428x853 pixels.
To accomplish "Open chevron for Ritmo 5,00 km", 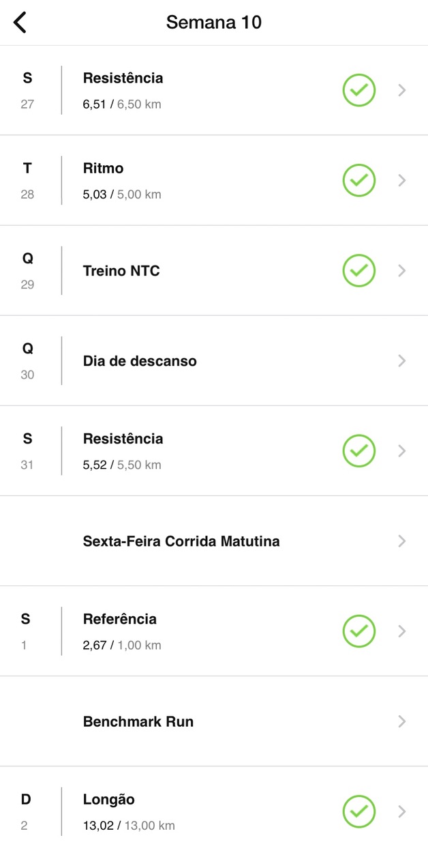I will tap(402, 180).
